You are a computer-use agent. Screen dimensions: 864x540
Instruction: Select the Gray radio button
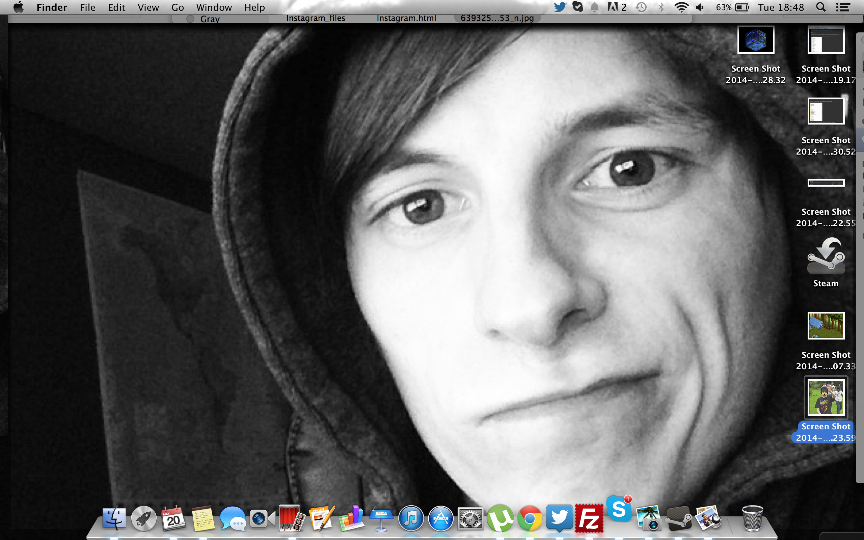190,19
